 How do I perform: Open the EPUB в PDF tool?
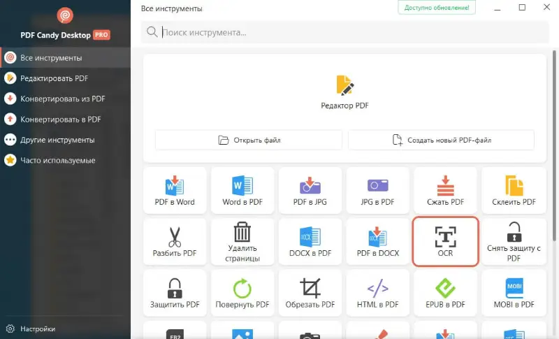(445, 293)
